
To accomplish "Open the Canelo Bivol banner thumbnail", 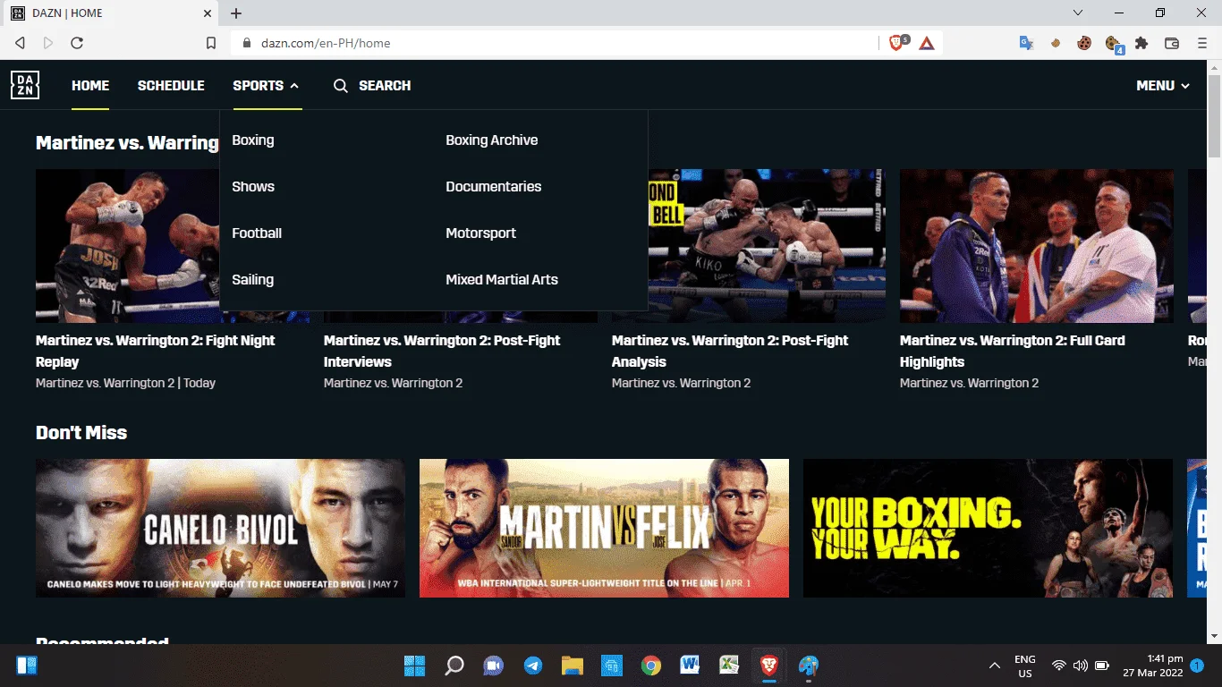I will [220, 528].
